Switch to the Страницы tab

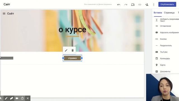[169, 13]
